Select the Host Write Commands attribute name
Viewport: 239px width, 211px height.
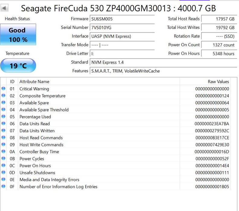click(41, 145)
